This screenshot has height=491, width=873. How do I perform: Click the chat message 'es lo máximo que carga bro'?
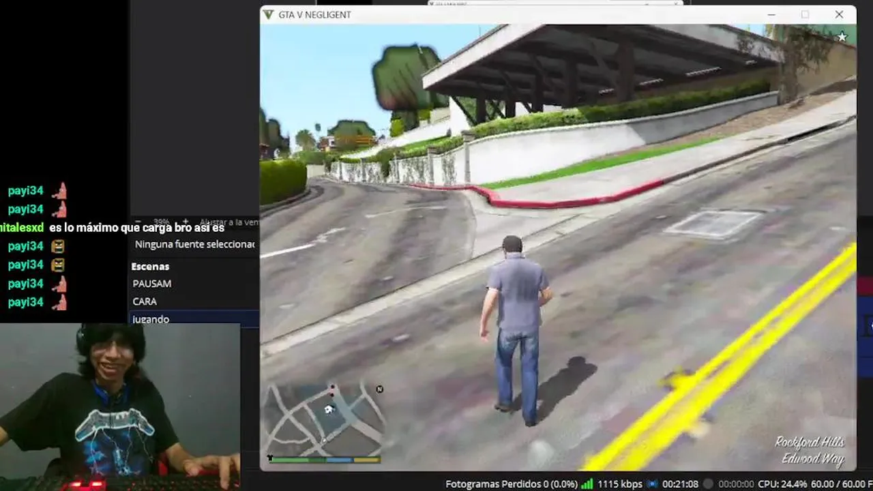123,228
